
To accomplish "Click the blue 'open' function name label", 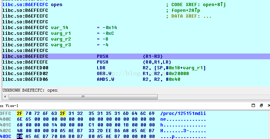I will coord(57,5).
